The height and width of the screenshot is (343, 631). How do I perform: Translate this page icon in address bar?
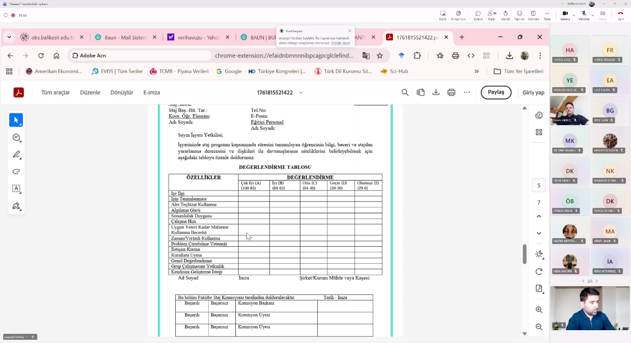pos(366,55)
